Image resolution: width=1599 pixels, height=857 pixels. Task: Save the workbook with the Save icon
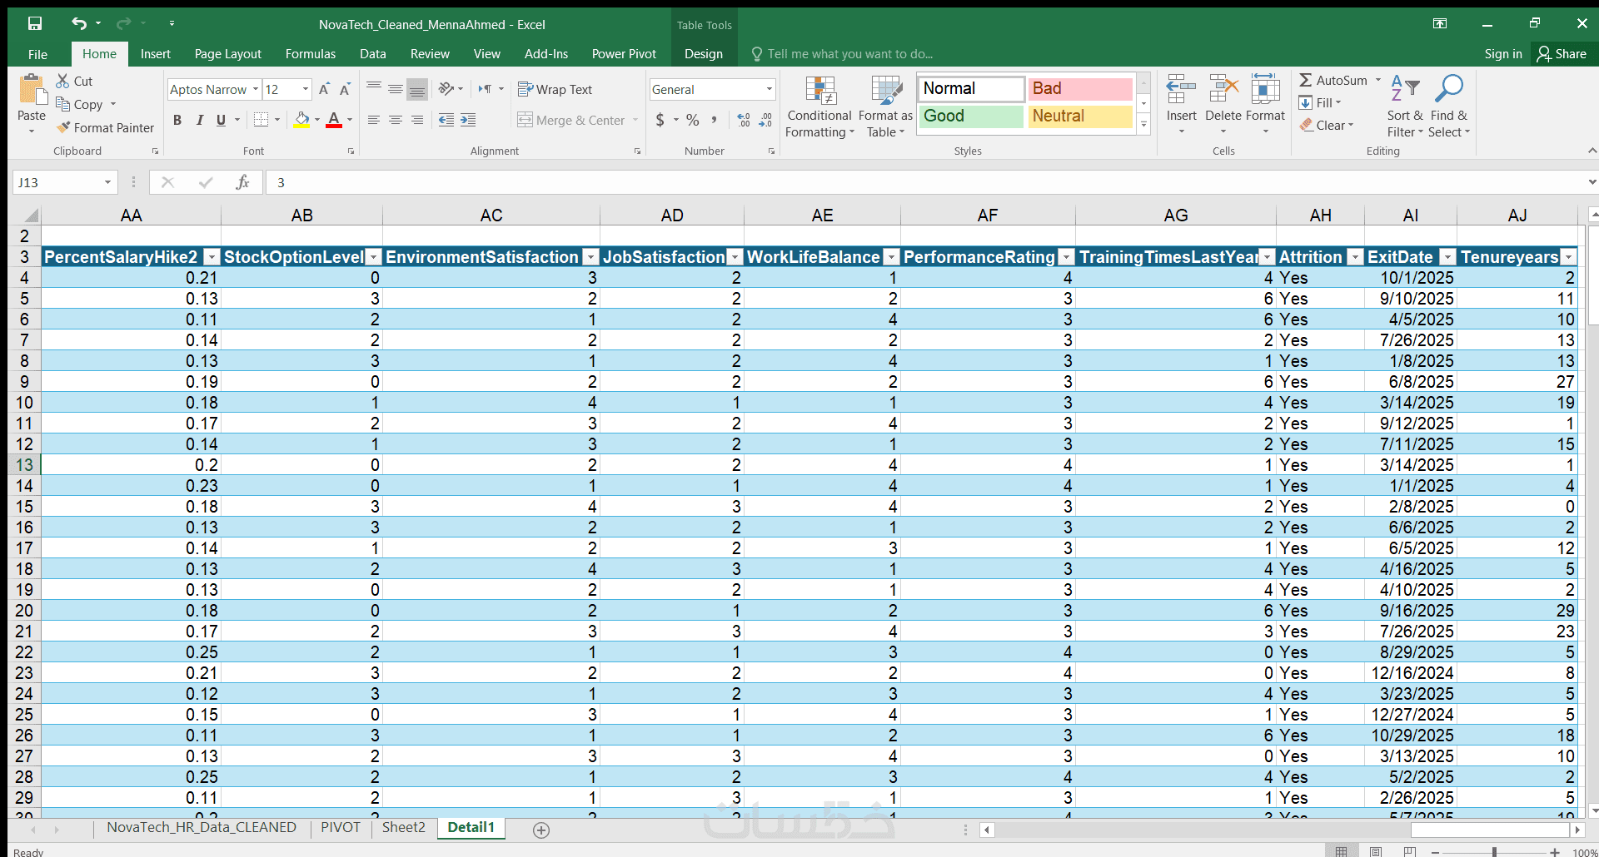click(35, 23)
